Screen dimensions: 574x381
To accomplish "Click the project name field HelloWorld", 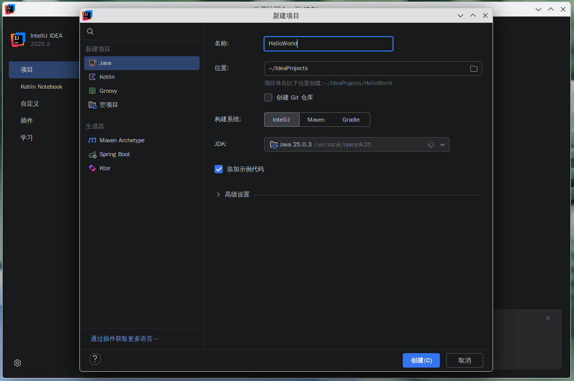I will [x=329, y=43].
